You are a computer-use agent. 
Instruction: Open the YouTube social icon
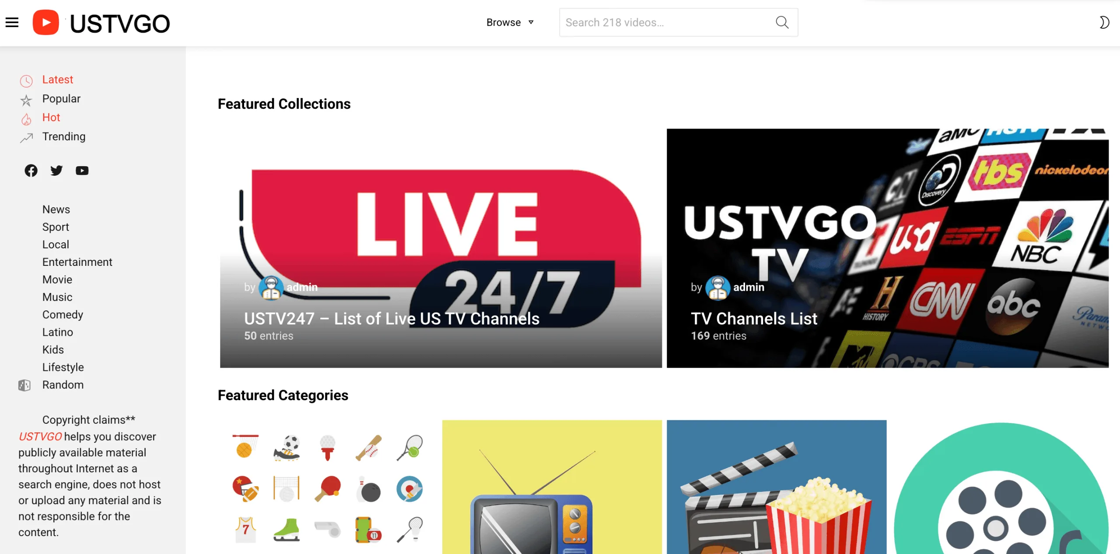point(82,171)
